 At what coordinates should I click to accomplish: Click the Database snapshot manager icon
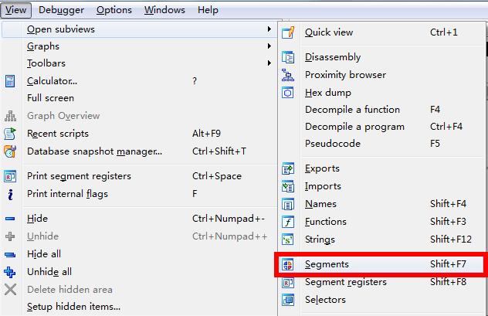point(10,151)
